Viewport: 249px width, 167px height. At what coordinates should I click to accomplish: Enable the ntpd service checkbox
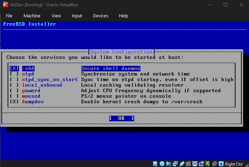pyautogui.click(x=14, y=74)
